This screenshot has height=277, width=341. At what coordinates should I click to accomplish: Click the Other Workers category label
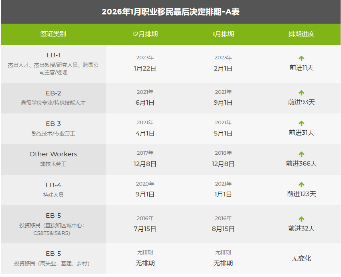[x=53, y=154]
